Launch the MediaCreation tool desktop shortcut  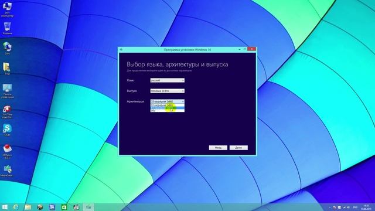[x=7, y=171]
